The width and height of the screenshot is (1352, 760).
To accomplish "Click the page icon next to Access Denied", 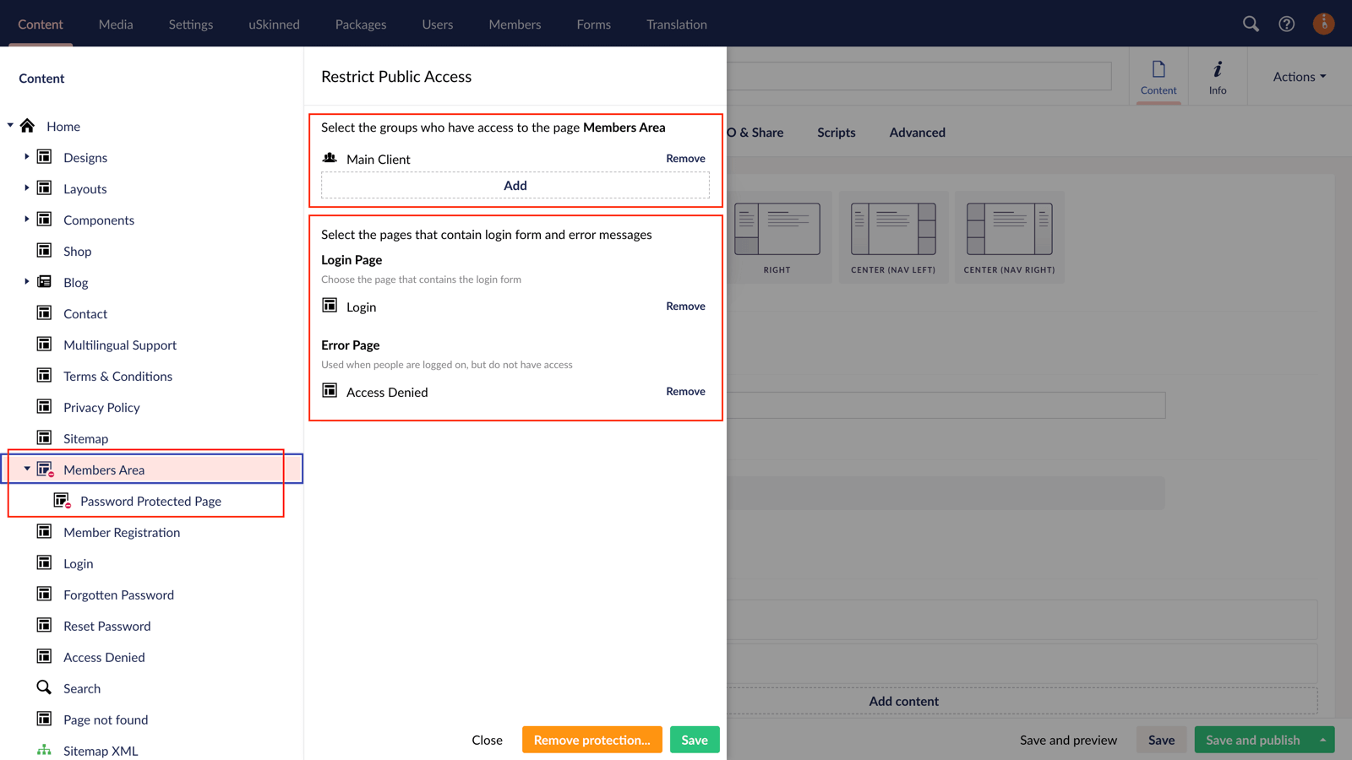I will (x=330, y=391).
